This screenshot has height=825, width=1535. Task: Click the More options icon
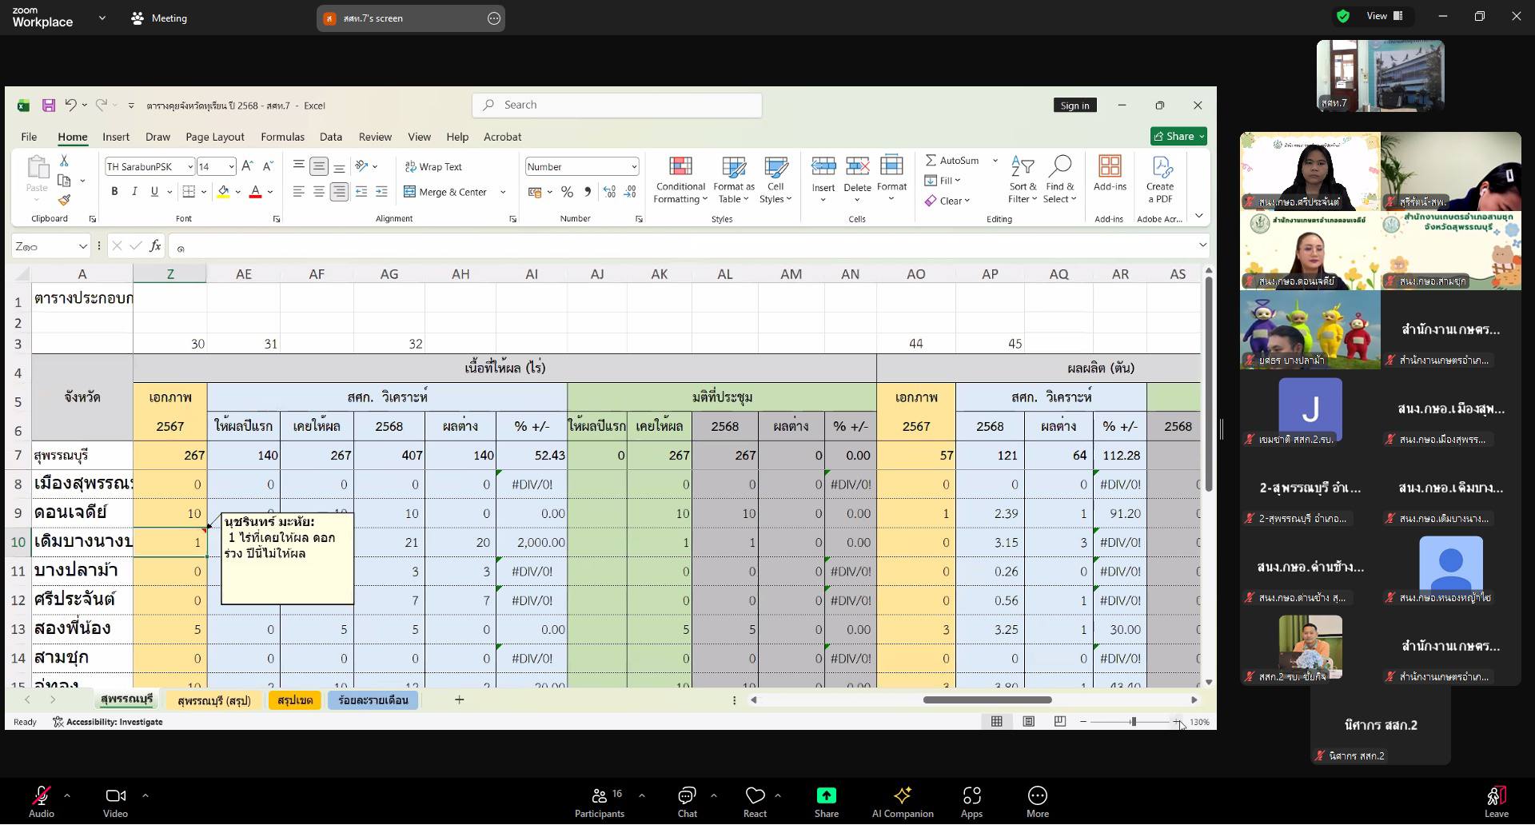tap(1037, 795)
